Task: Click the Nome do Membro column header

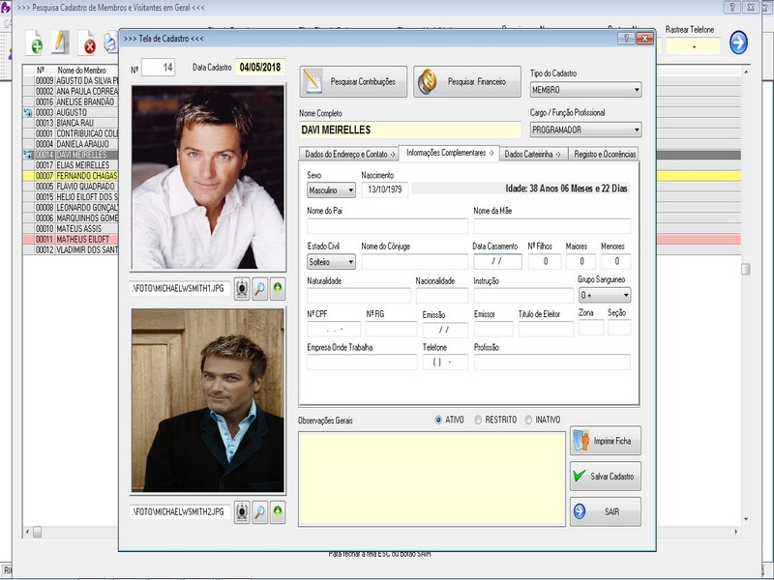Action: [81, 71]
